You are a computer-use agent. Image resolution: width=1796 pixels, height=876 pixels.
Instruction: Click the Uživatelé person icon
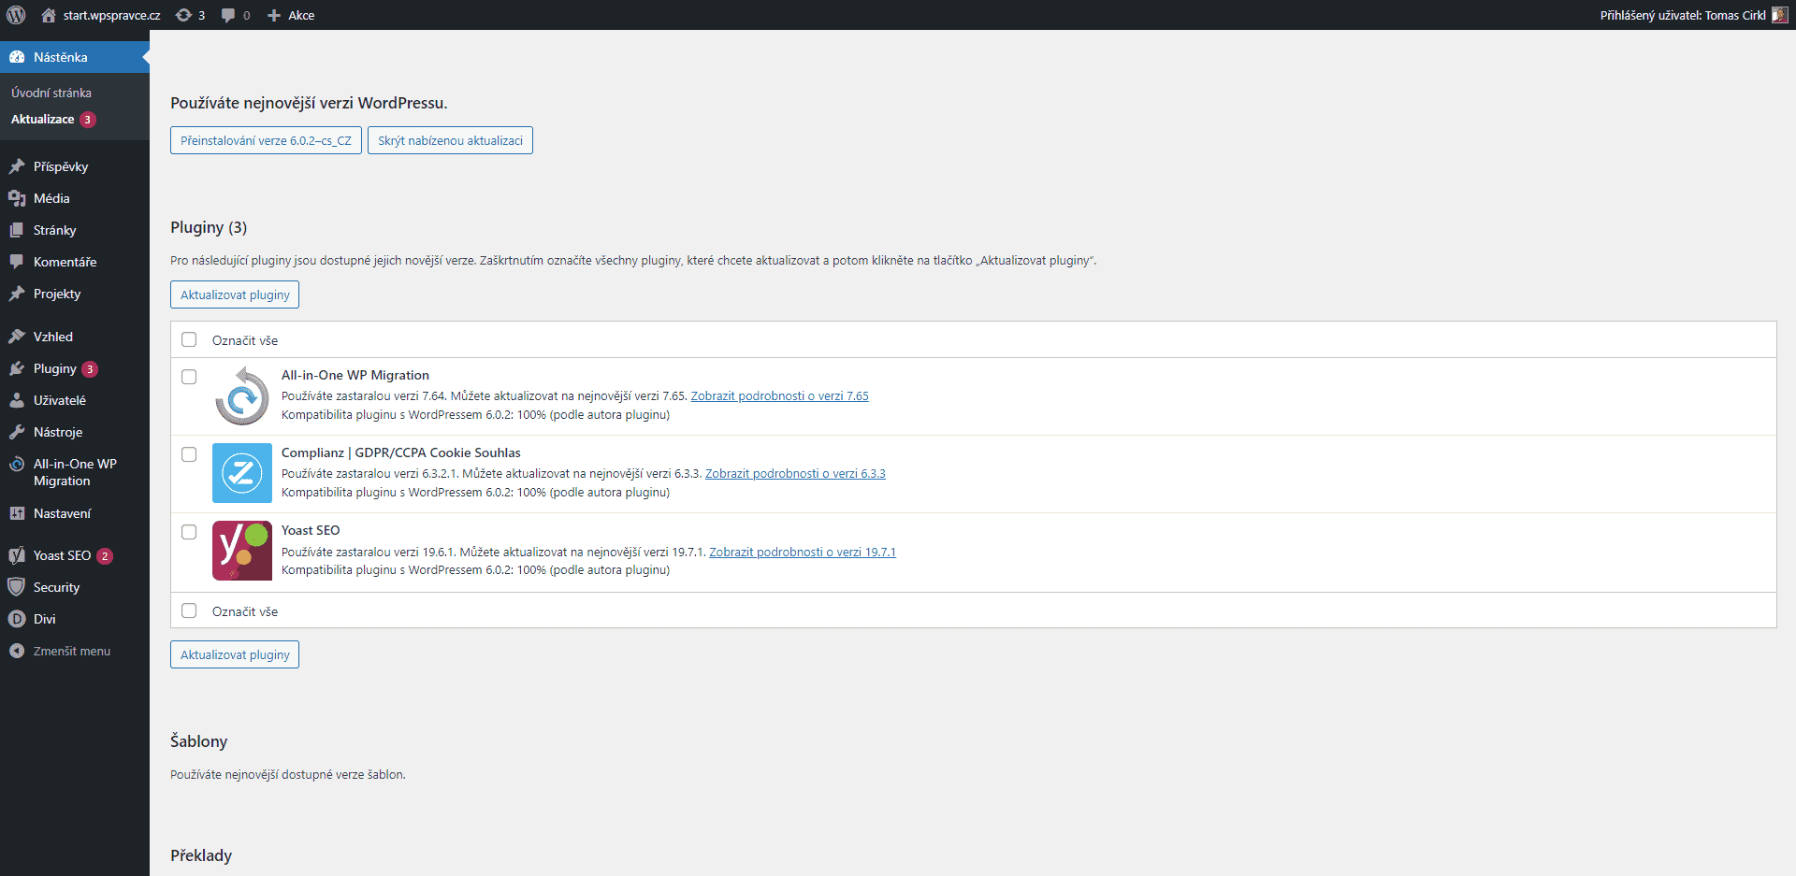tap(17, 400)
